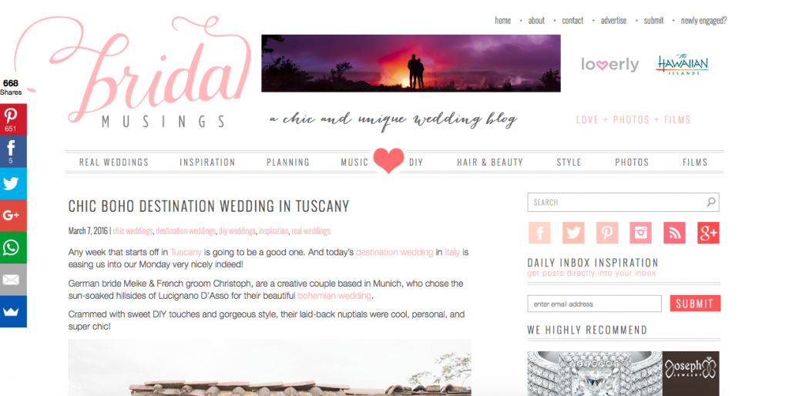Click the Submit email button
Image resolution: width=789 pixels, height=396 pixels.
(695, 304)
